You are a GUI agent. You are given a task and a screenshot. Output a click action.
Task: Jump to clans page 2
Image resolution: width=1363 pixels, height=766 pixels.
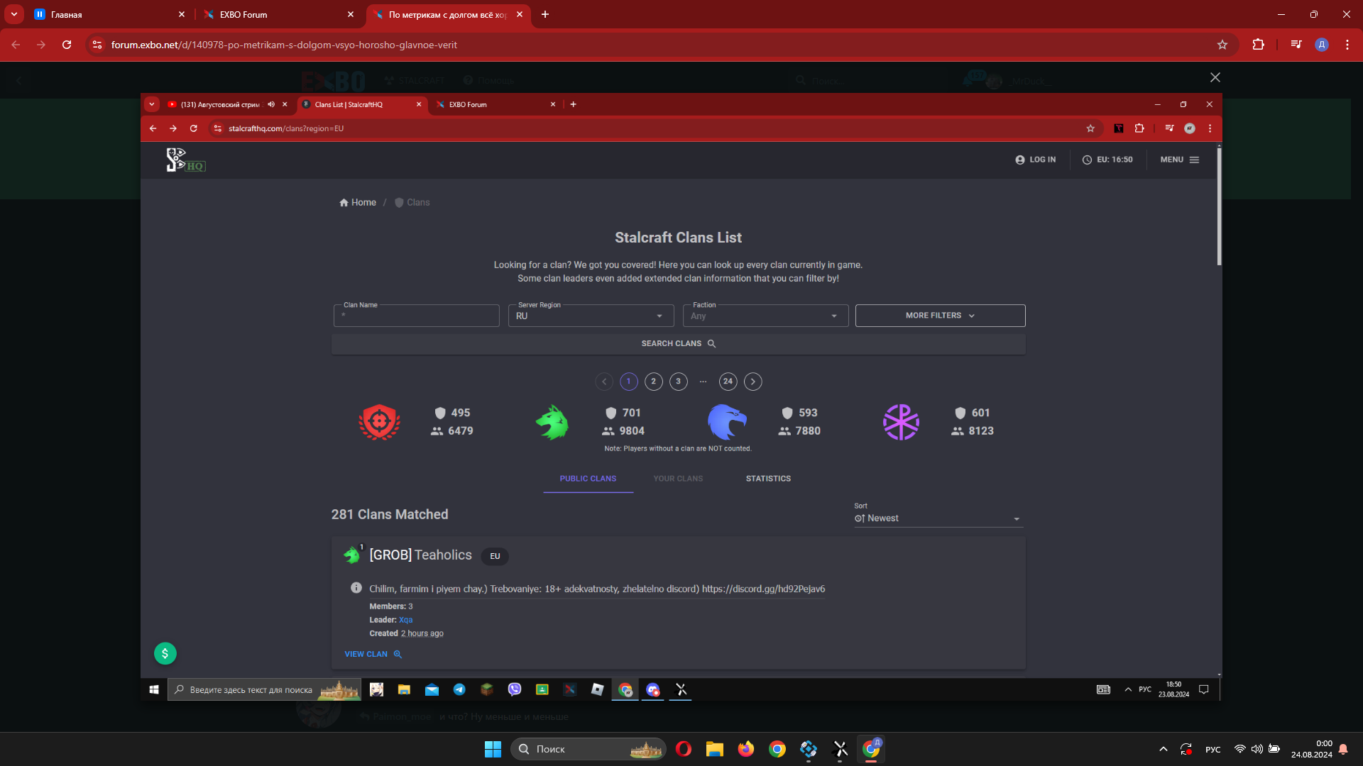654,382
